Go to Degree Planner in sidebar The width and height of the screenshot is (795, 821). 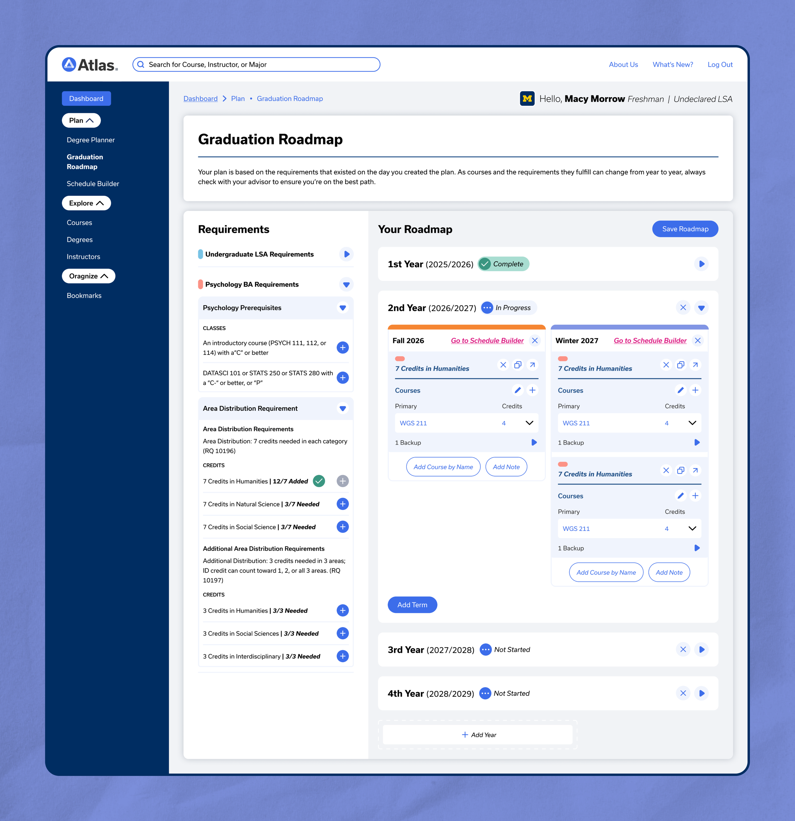(91, 140)
